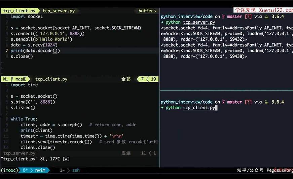This screenshot has height=179, width=293.
Task: Click the git branch icon in lower terminal prompt
Action: click(223, 102)
